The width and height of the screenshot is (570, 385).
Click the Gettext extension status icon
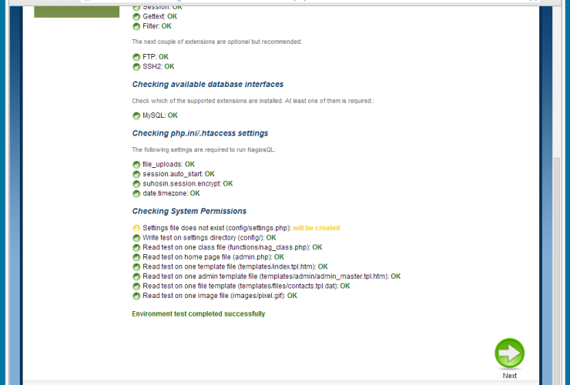[x=136, y=16]
